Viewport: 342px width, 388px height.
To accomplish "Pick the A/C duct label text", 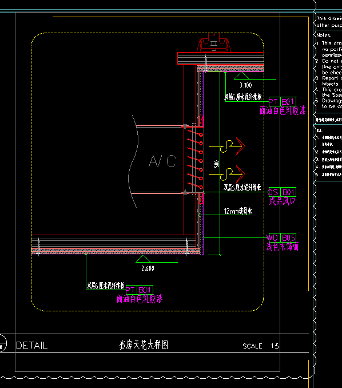I will 162,161.
